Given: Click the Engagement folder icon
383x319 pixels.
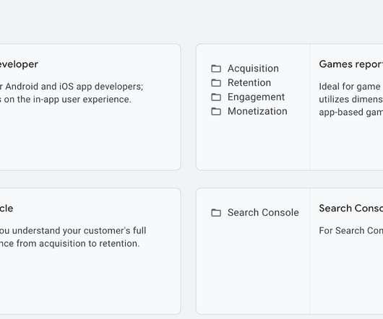Looking at the screenshot, I should point(216,97).
